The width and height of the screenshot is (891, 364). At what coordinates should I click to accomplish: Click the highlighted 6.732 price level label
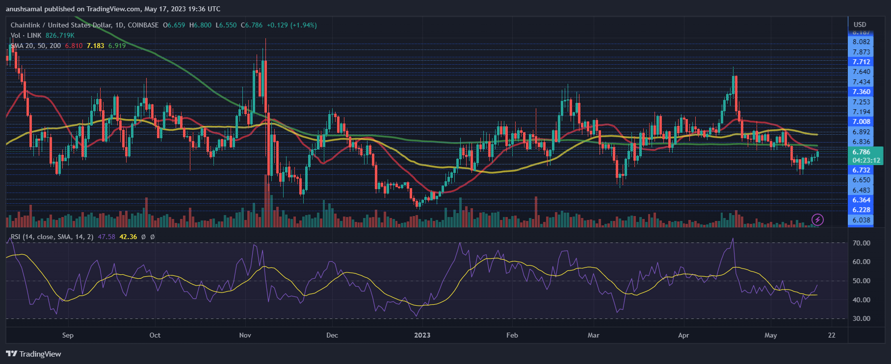[861, 170]
